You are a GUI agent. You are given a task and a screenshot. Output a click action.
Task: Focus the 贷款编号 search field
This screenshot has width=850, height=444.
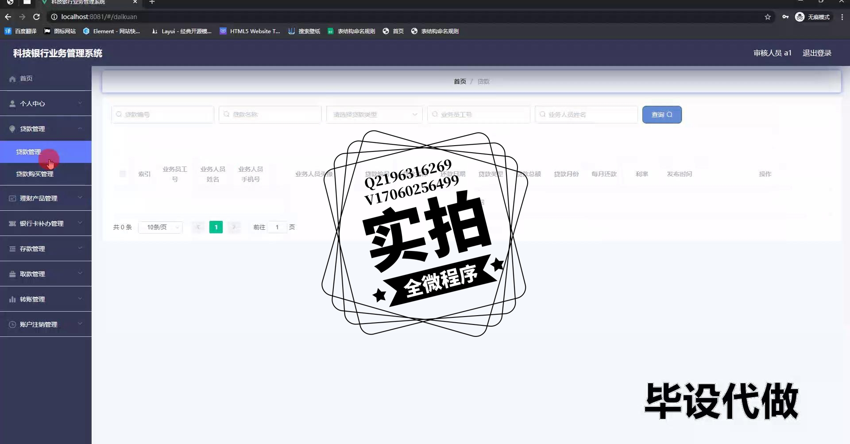162,115
